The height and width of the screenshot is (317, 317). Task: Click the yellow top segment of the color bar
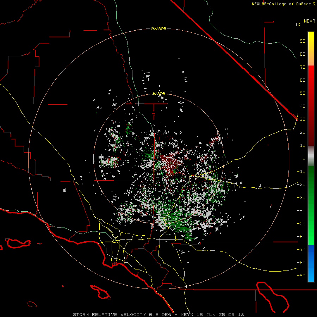311,49
